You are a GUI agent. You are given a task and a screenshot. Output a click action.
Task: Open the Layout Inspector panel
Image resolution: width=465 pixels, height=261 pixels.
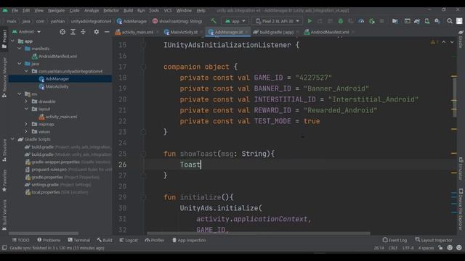click(x=434, y=240)
